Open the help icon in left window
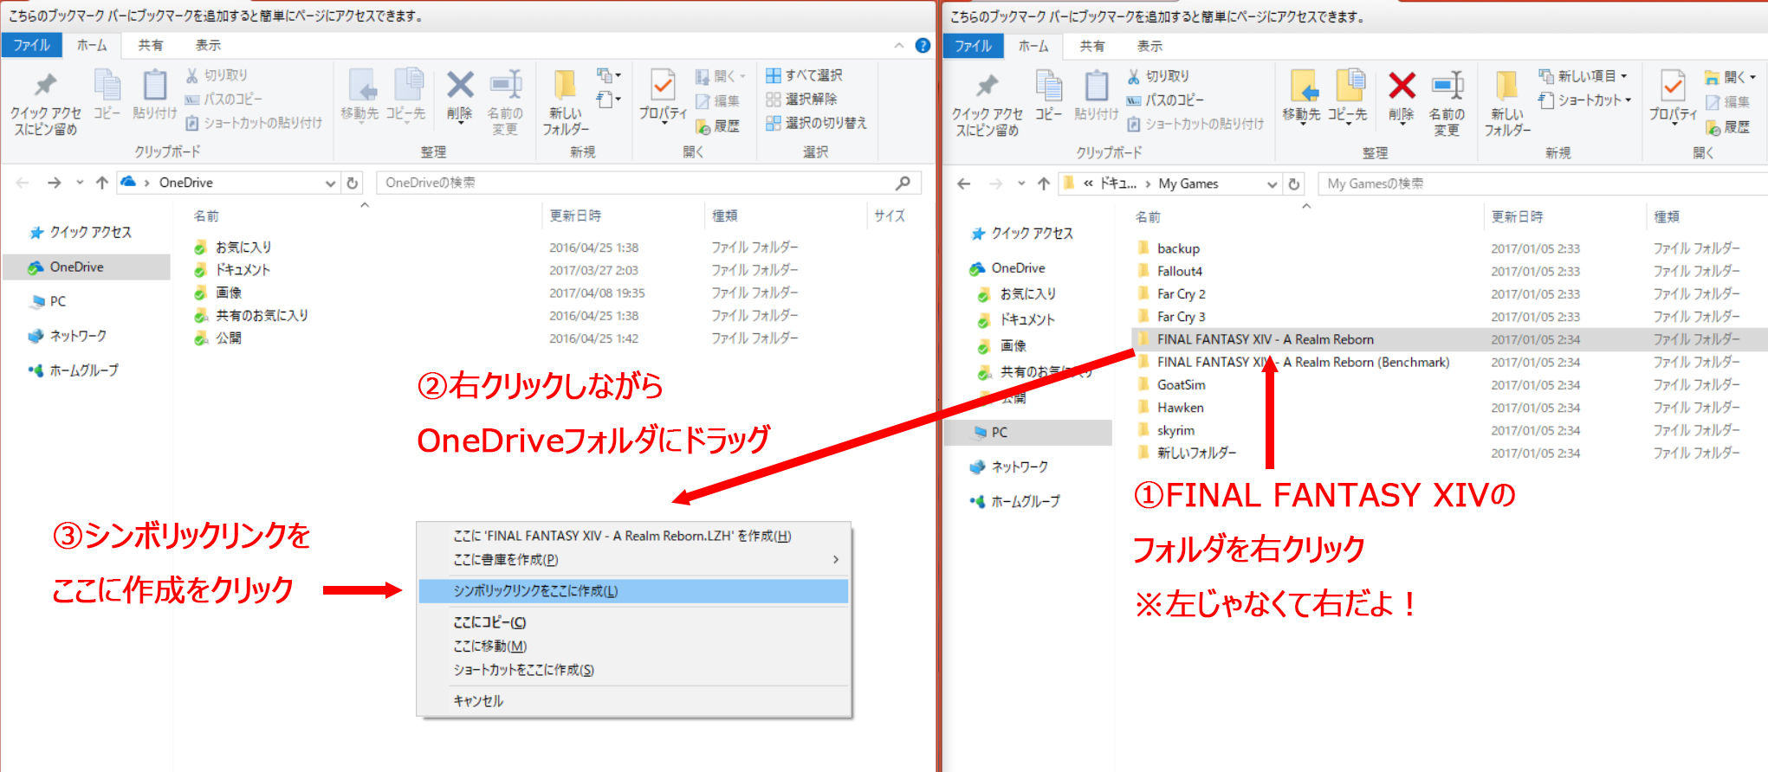Image resolution: width=1768 pixels, height=772 pixels. click(x=923, y=45)
